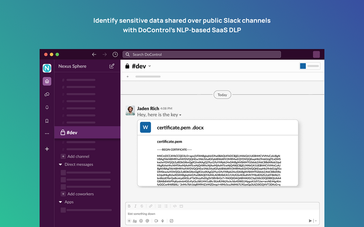The image size is (364, 227).
Task: Collapse the attachment with the message caret
Action: click(x=181, y=115)
